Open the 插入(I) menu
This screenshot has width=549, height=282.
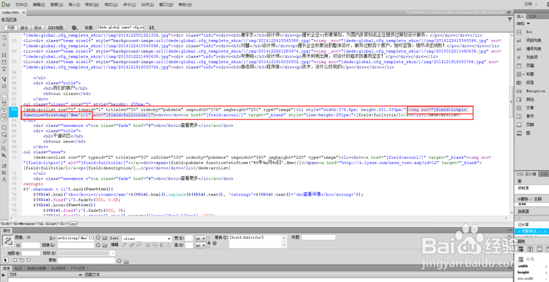[x=74, y=4]
